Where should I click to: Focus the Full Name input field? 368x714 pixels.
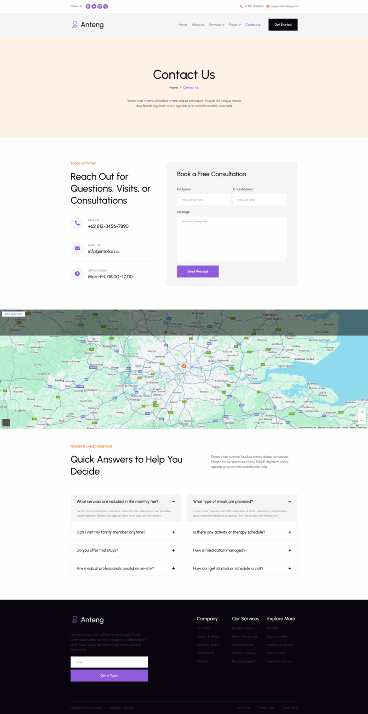click(x=204, y=200)
